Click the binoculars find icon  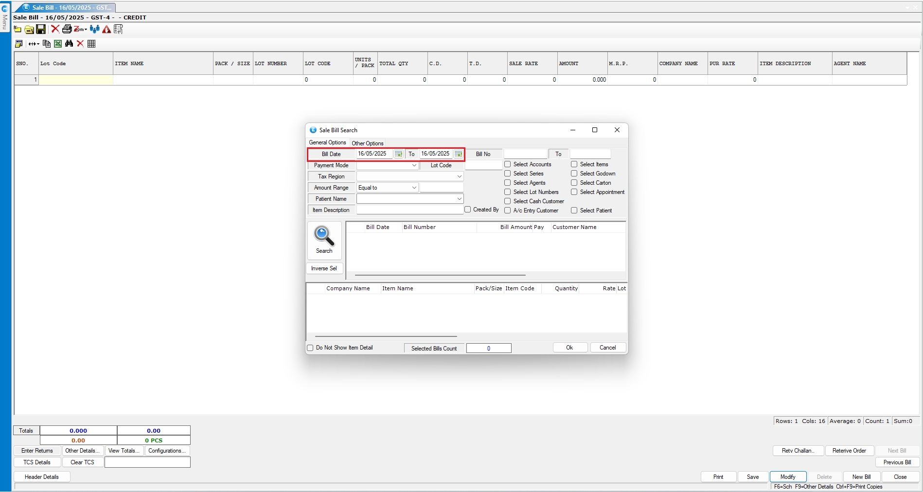[69, 44]
